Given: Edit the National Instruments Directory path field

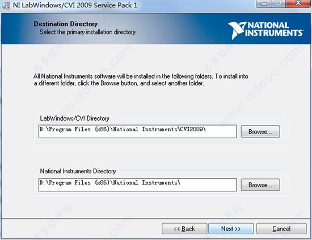Looking at the screenshot, I should [137, 185].
